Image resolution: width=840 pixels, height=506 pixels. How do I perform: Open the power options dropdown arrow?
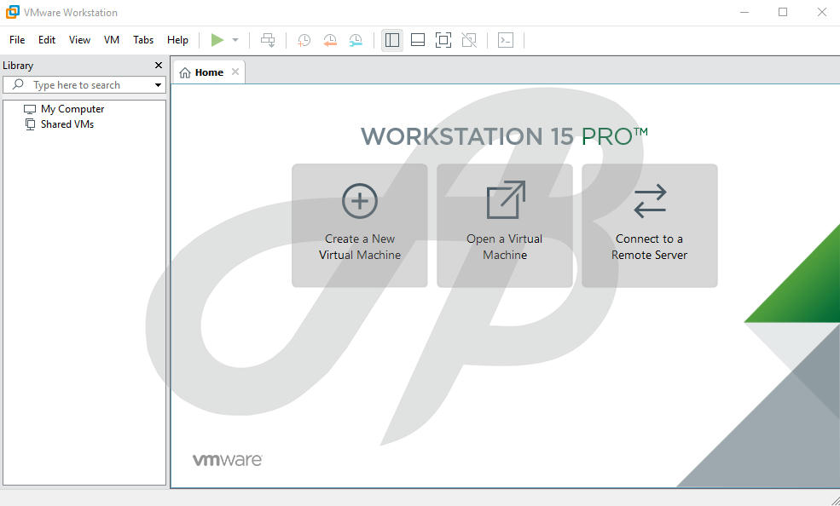click(235, 40)
